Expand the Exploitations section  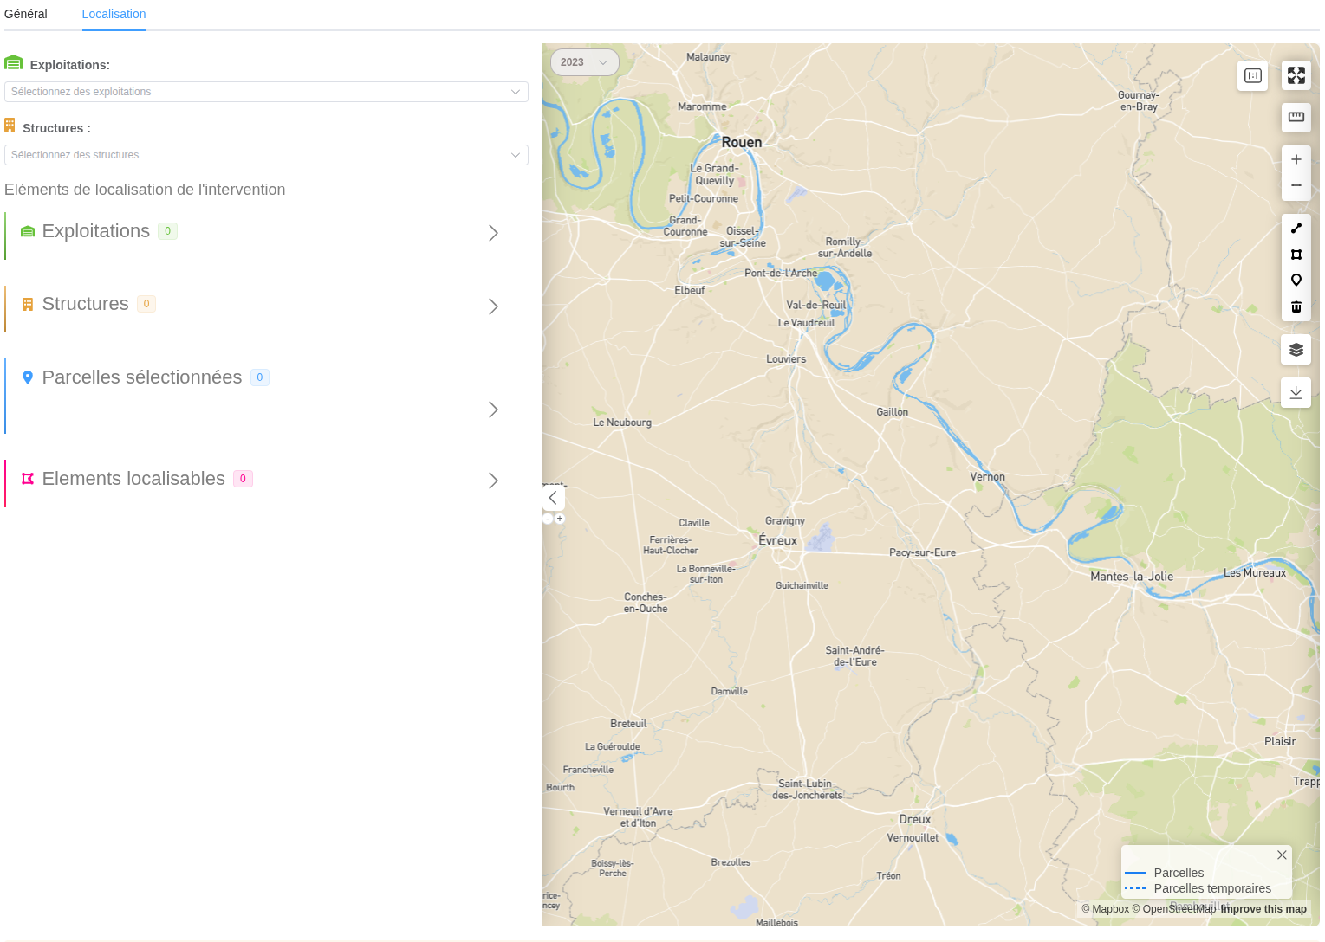pos(493,233)
